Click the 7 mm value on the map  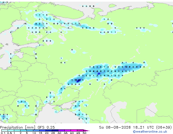pos(105,71)
